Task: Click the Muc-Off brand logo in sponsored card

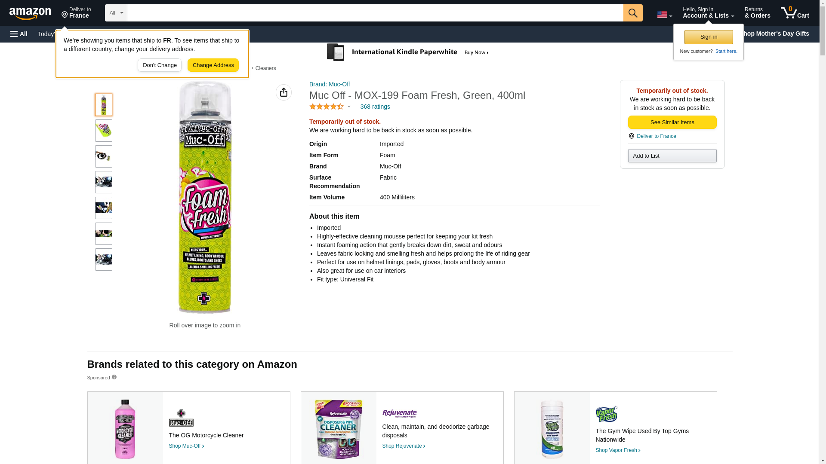Action: pos(181,418)
